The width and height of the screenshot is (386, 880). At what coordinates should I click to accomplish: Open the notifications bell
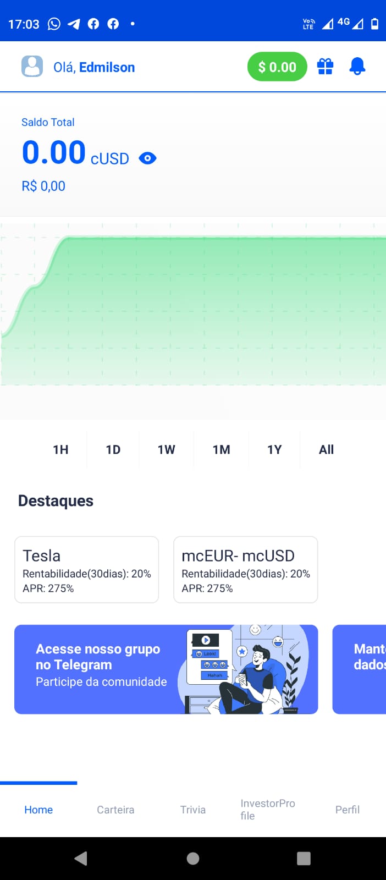coord(357,67)
